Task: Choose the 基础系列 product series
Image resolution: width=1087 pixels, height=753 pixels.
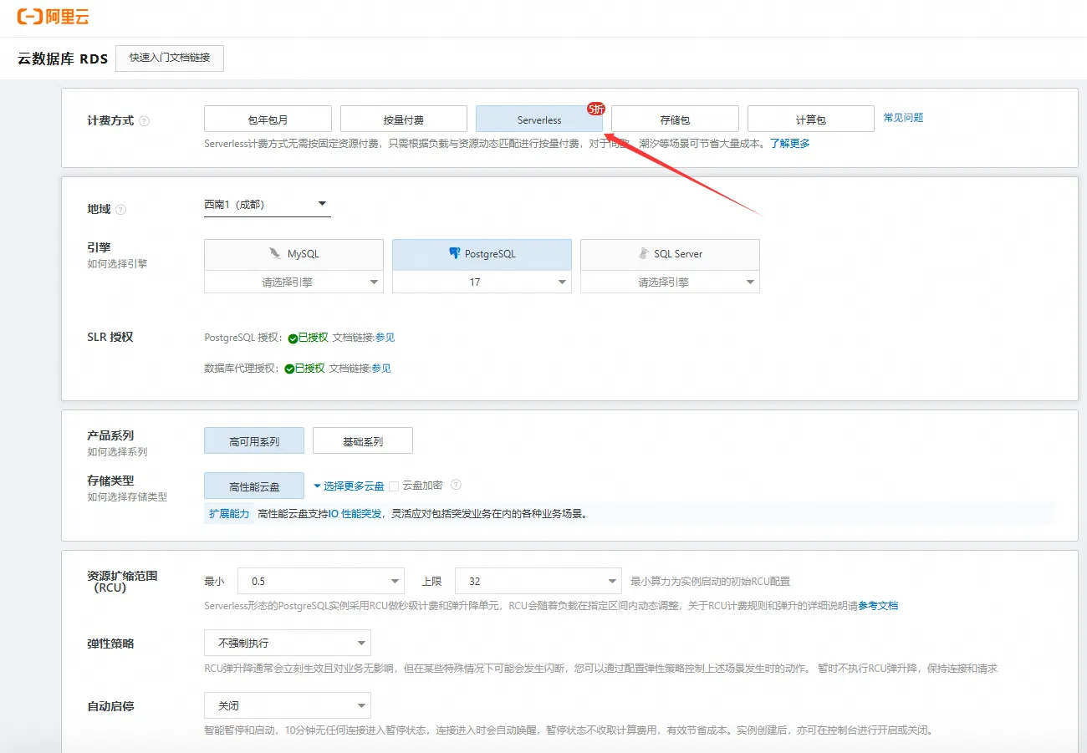Action: pyautogui.click(x=362, y=441)
